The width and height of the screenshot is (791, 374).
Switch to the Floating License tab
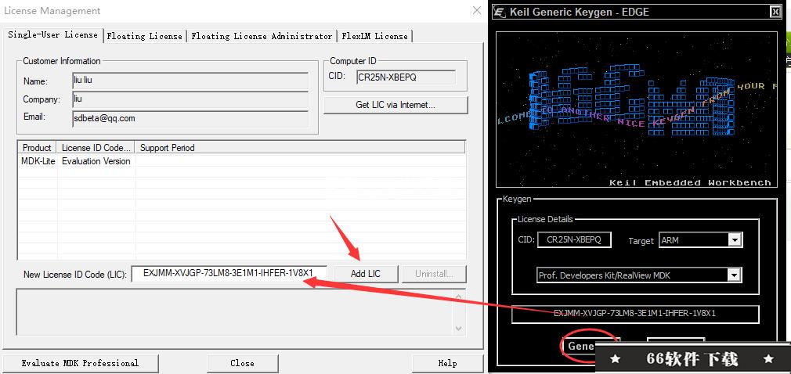tap(145, 36)
